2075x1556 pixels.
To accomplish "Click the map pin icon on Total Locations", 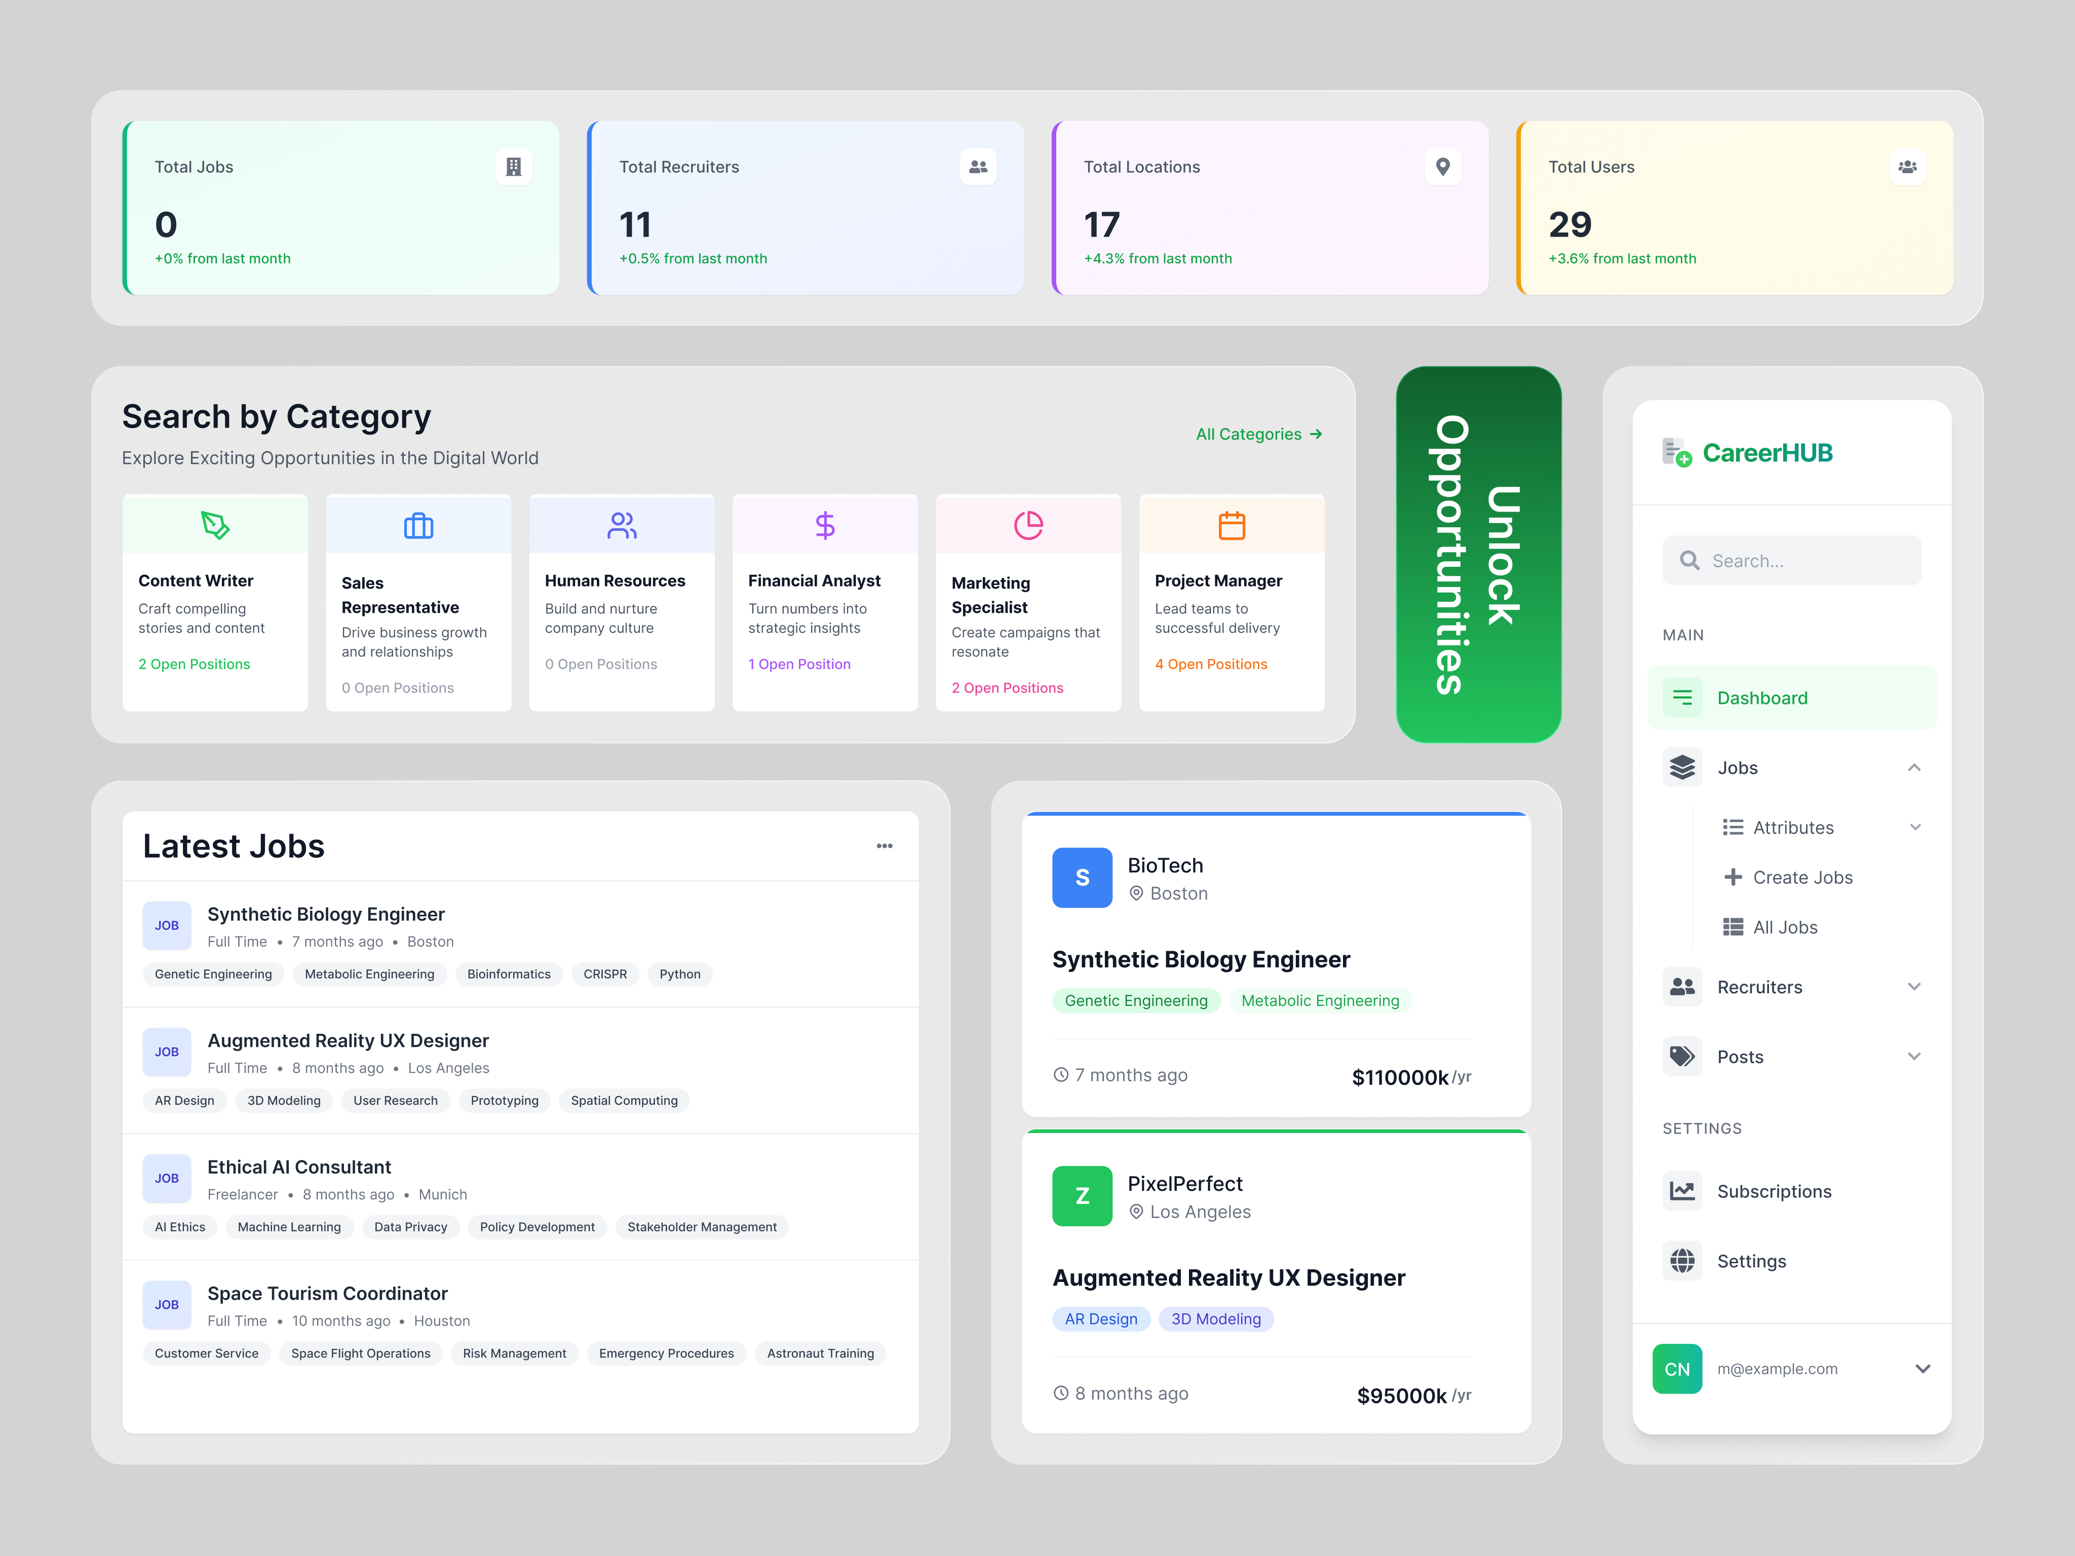I will (1443, 167).
